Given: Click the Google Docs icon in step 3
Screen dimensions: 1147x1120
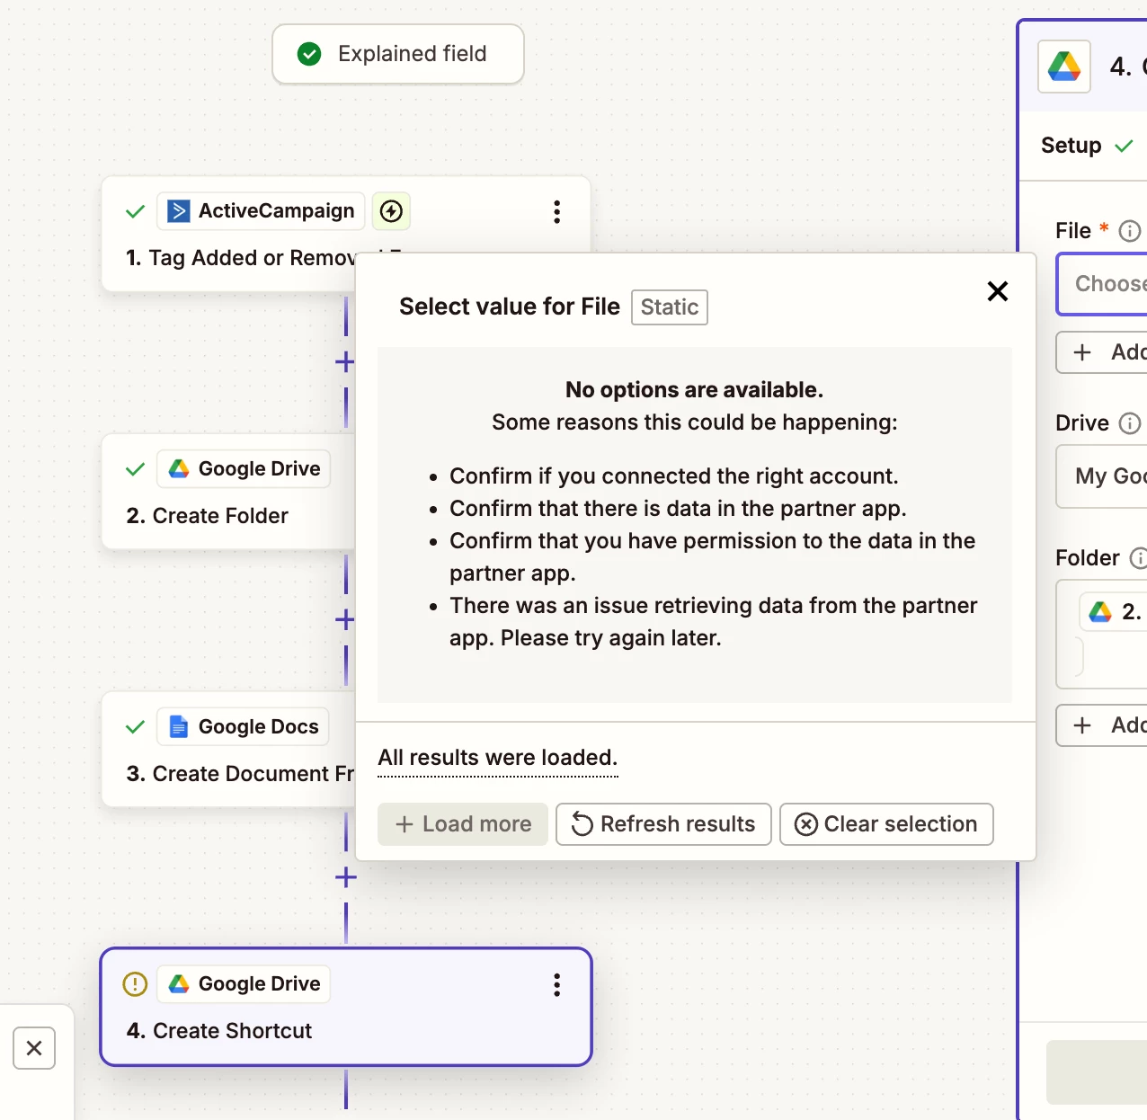Looking at the screenshot, I should click(179, 726).
